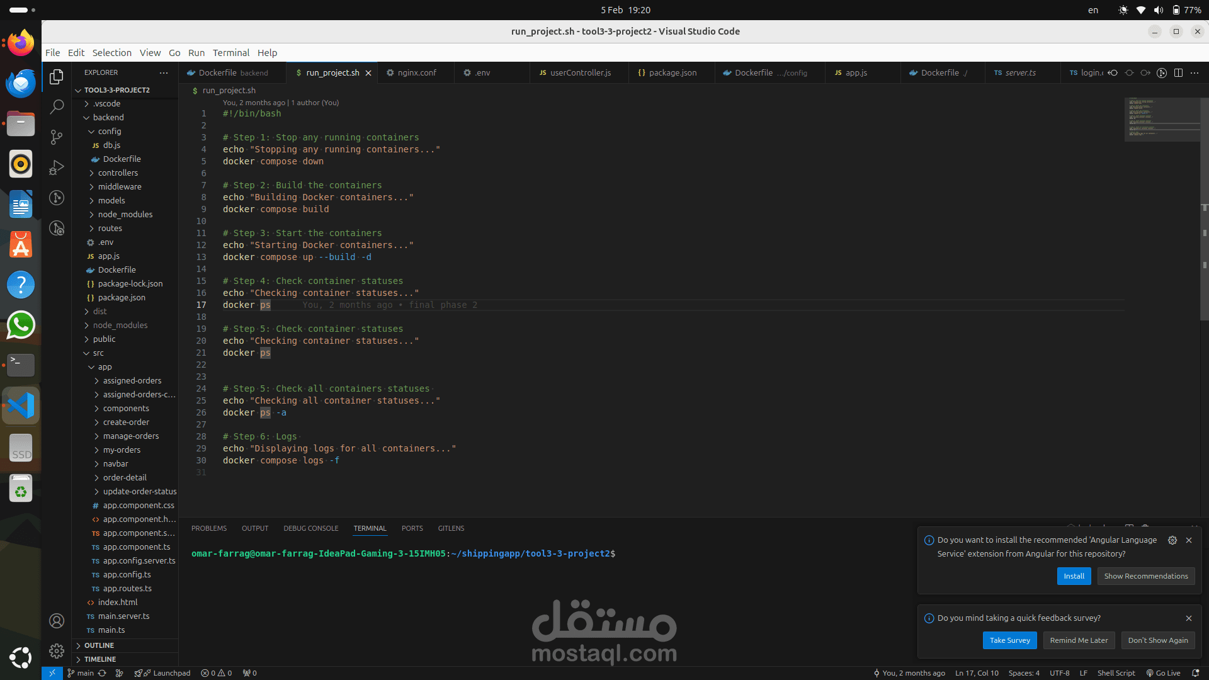Launch Firefox from the dock
The height and width of the screenshot is (680, 1209).
21,43
